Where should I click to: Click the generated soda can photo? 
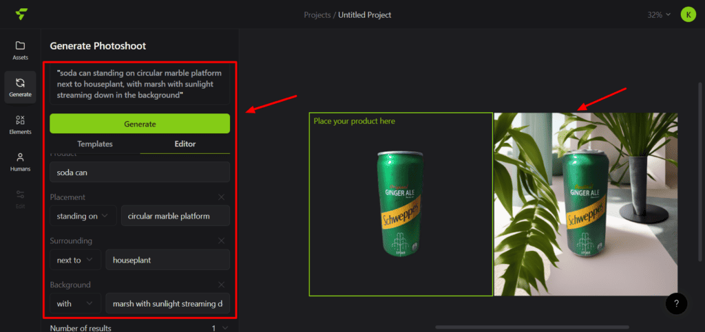tap(585, 204)
